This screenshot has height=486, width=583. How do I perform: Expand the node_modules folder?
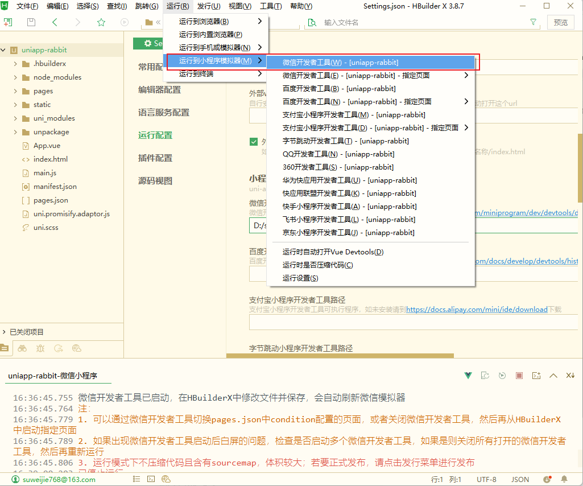(15, 77)
